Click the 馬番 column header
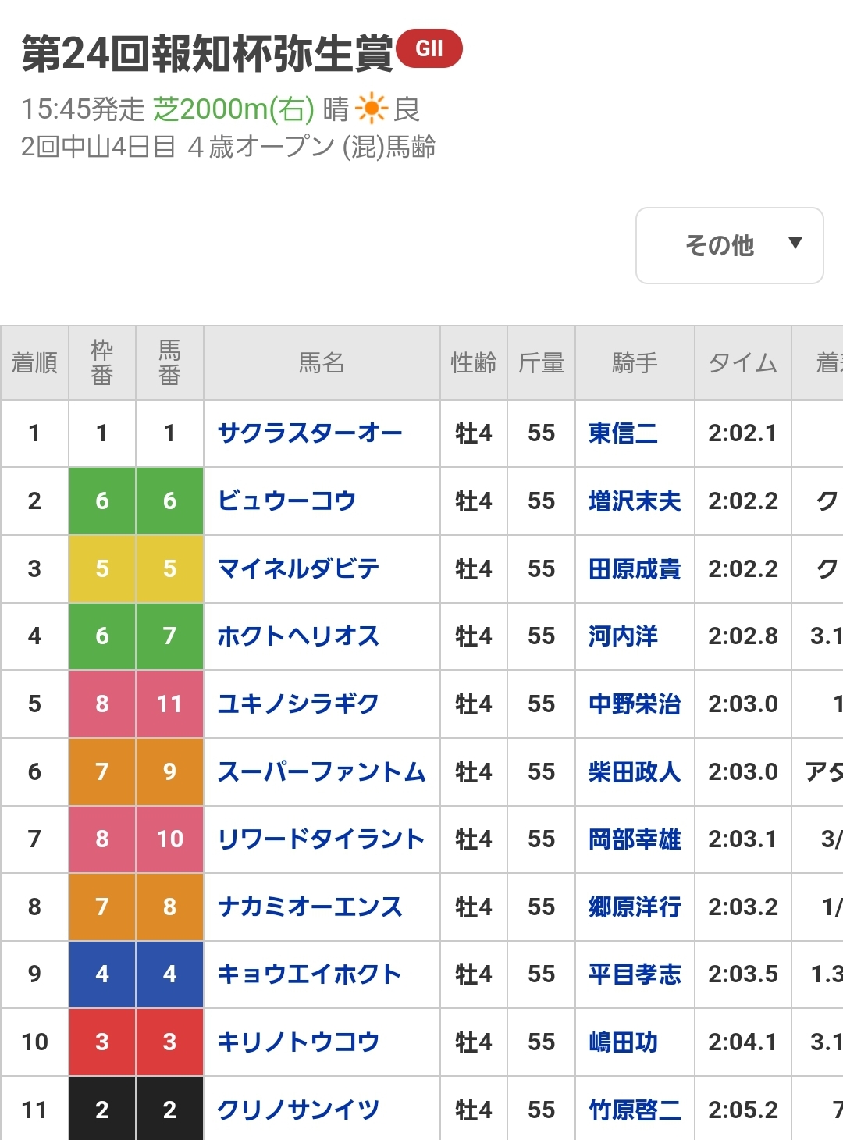The width and height of the screenshot is (843, 1140). pos(170,362)
